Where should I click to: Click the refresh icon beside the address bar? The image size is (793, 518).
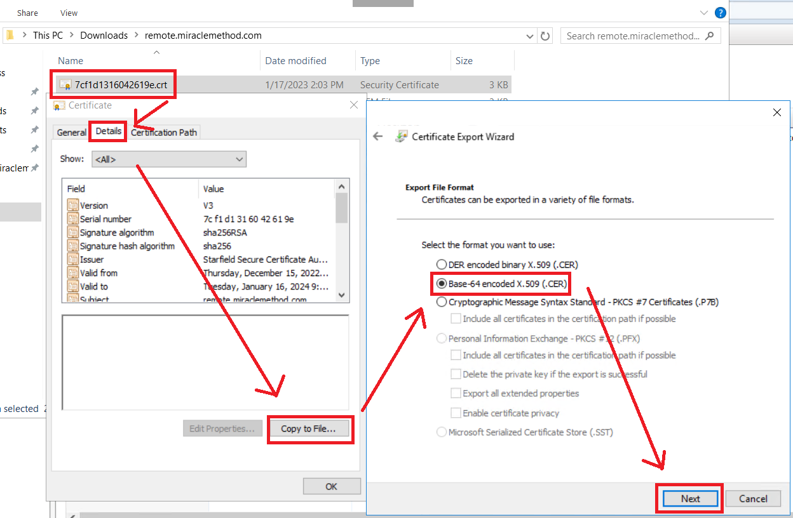[x=545, y=36]
